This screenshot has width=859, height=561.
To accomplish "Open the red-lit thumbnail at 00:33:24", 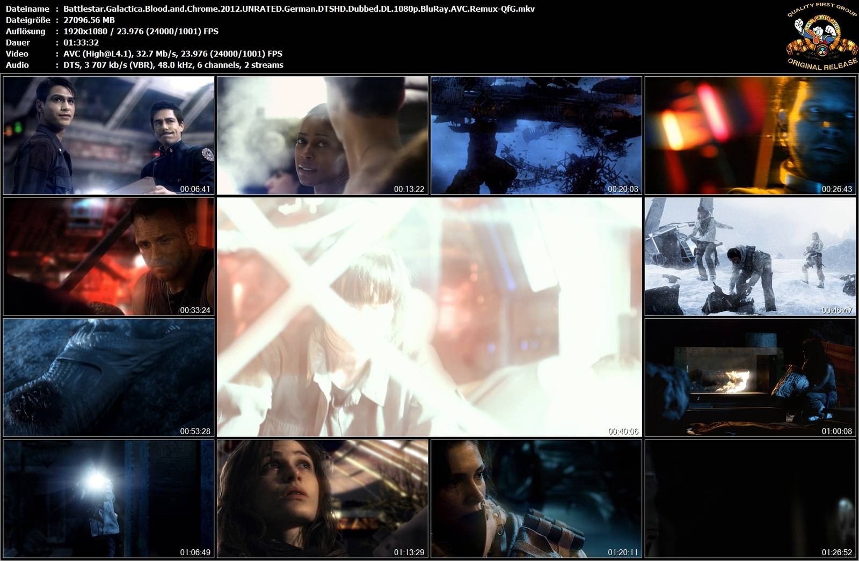I will pyautogui.click(x=108, y=257).
